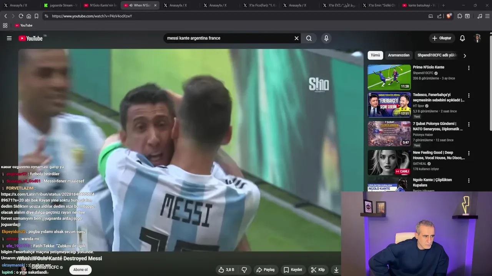Image resolution: width=492 pixels, height=276 pixels.
Task: Open options for Tedesco Fenerbahçe video
Action: tap(469, 95)
